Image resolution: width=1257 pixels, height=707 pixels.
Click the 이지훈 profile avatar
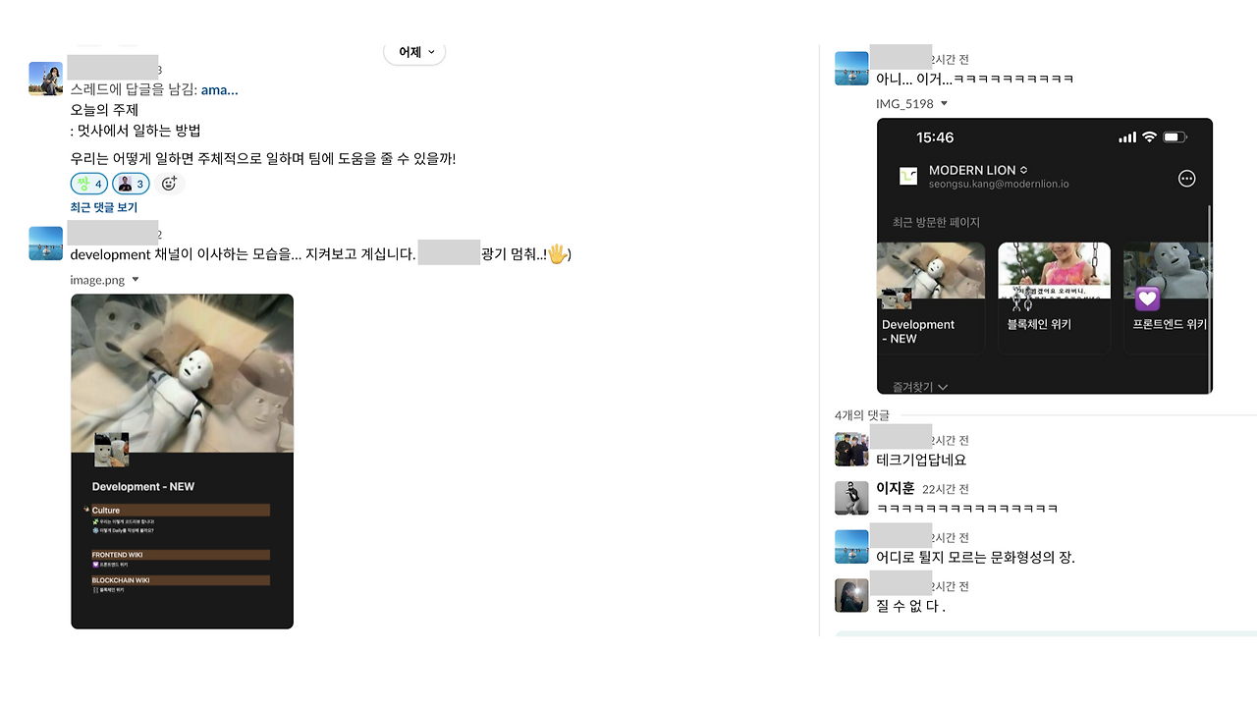pos(851,498)
